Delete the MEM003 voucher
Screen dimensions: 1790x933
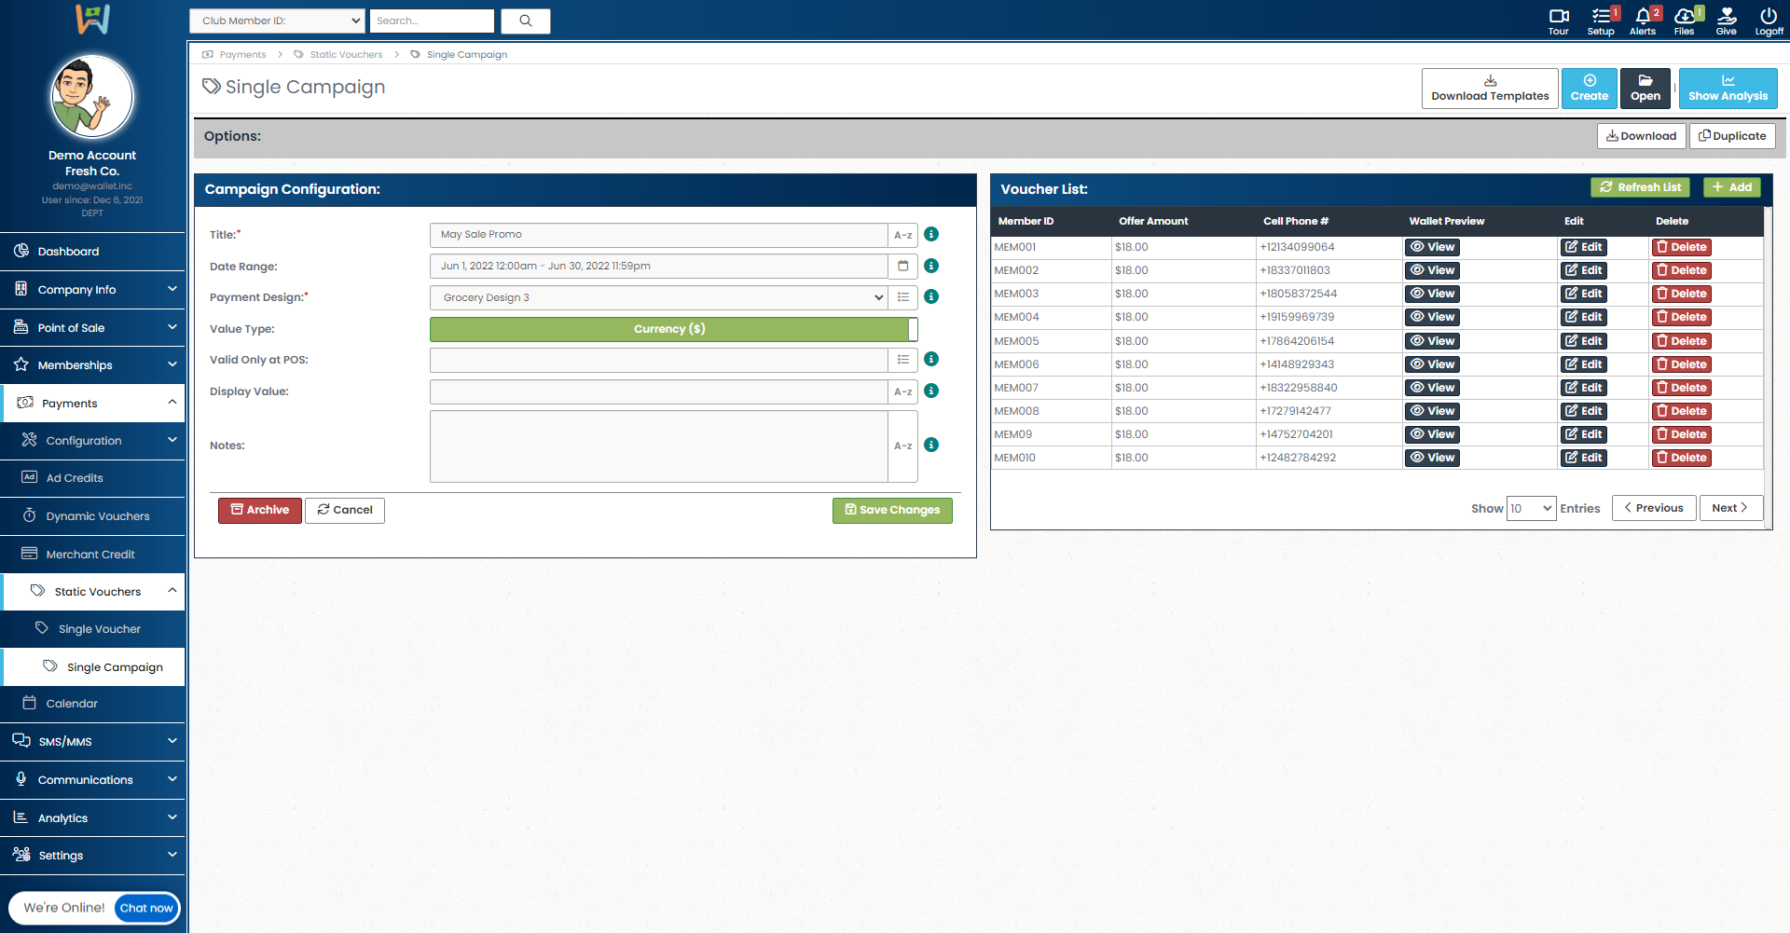[1681, 294]
